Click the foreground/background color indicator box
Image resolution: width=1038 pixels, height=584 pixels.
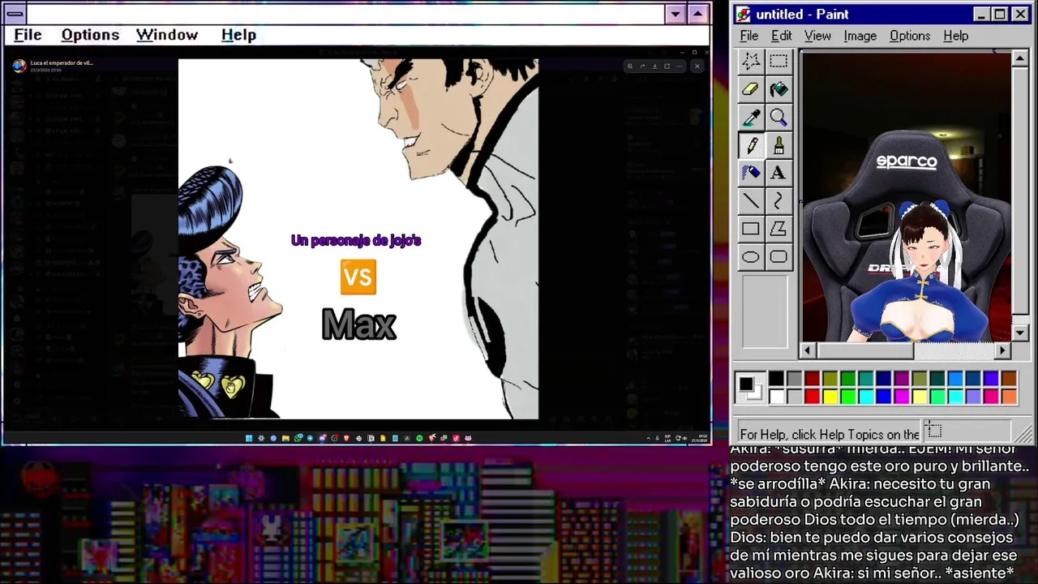click(x=751, y=388)
